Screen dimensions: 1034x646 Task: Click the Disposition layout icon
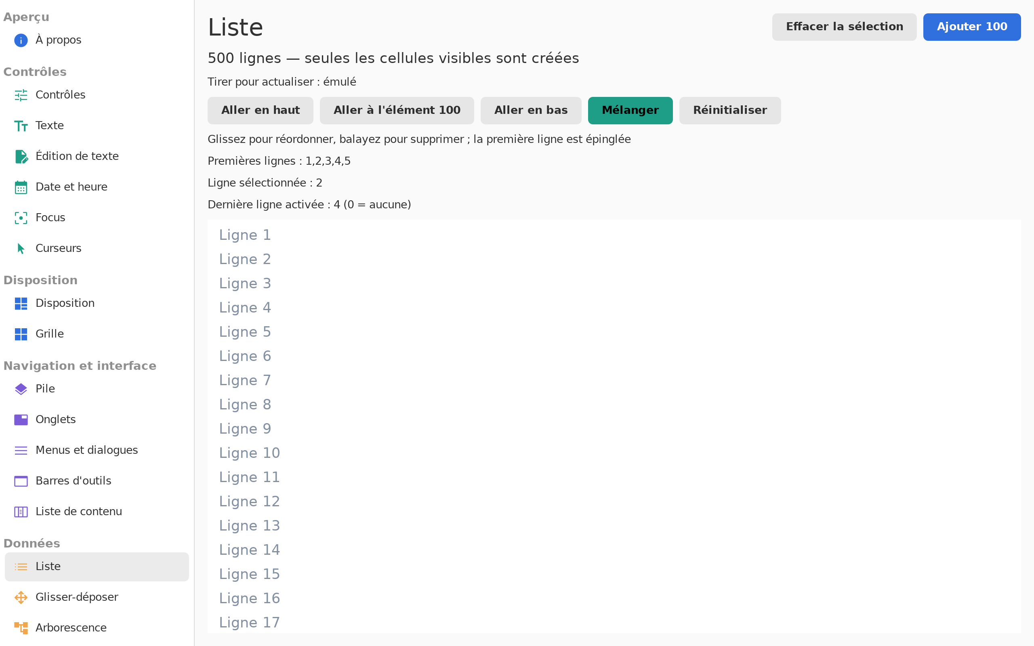click(x=21, y=304)
